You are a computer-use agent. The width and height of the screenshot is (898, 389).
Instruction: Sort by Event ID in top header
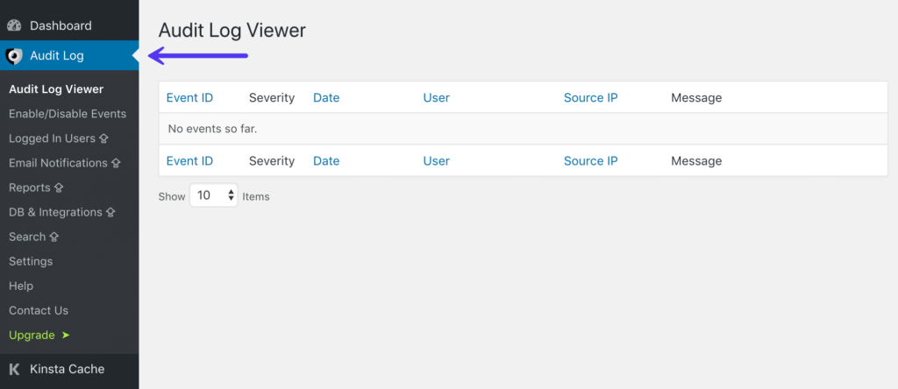189,97
